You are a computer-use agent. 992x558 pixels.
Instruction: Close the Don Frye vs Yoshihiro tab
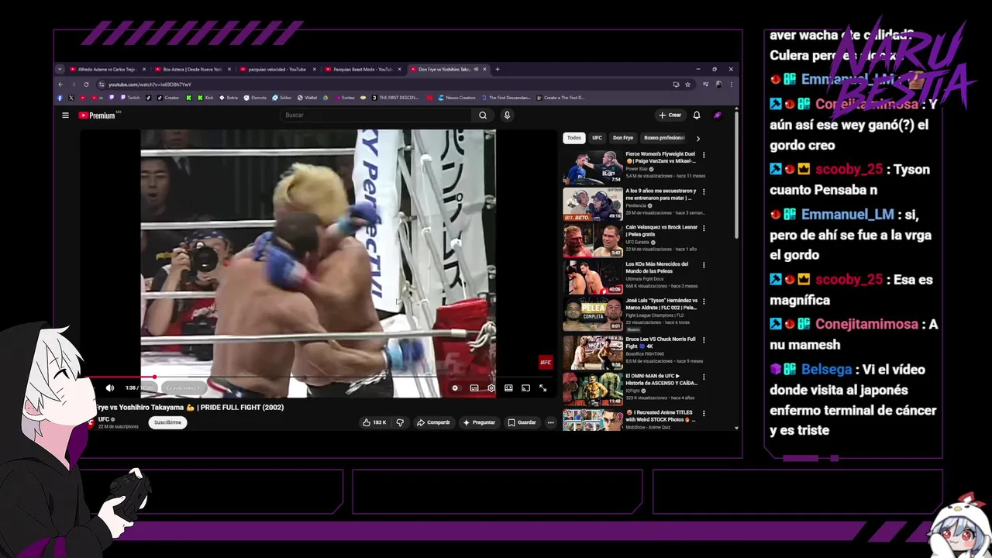(484, 69)
